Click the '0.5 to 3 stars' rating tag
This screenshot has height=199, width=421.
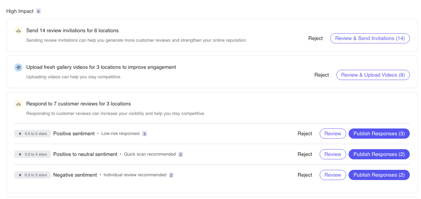click(x=32, y=175)
